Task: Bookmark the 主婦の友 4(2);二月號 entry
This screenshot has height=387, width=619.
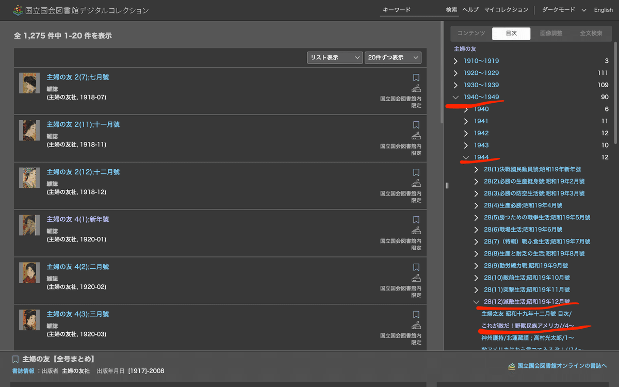Action: 416,268
